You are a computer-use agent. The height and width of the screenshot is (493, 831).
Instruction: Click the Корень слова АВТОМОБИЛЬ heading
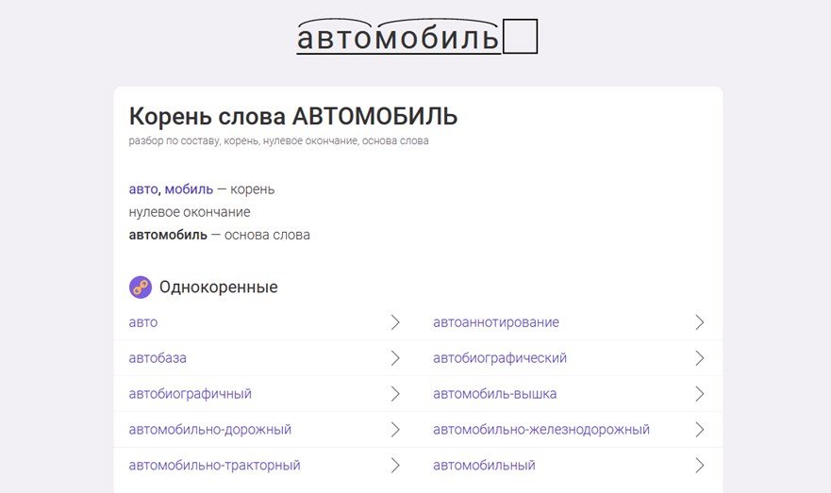(x=293, y=117)
